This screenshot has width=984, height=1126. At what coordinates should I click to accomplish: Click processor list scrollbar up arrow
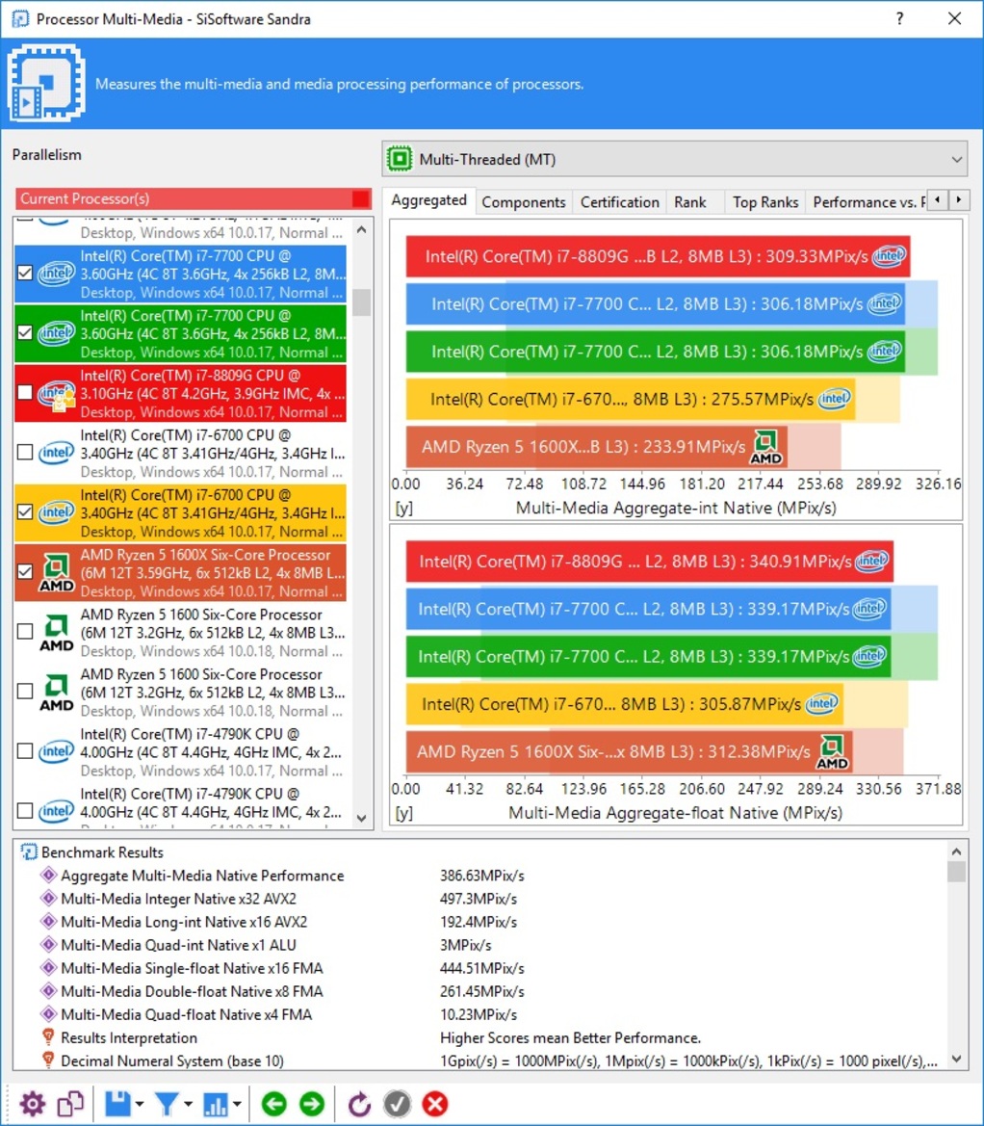click(362, 230)
